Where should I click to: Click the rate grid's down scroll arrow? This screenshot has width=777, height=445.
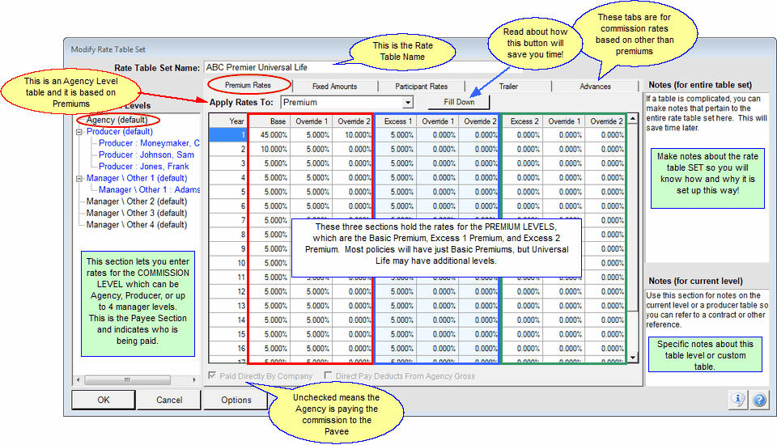point(633,357)
